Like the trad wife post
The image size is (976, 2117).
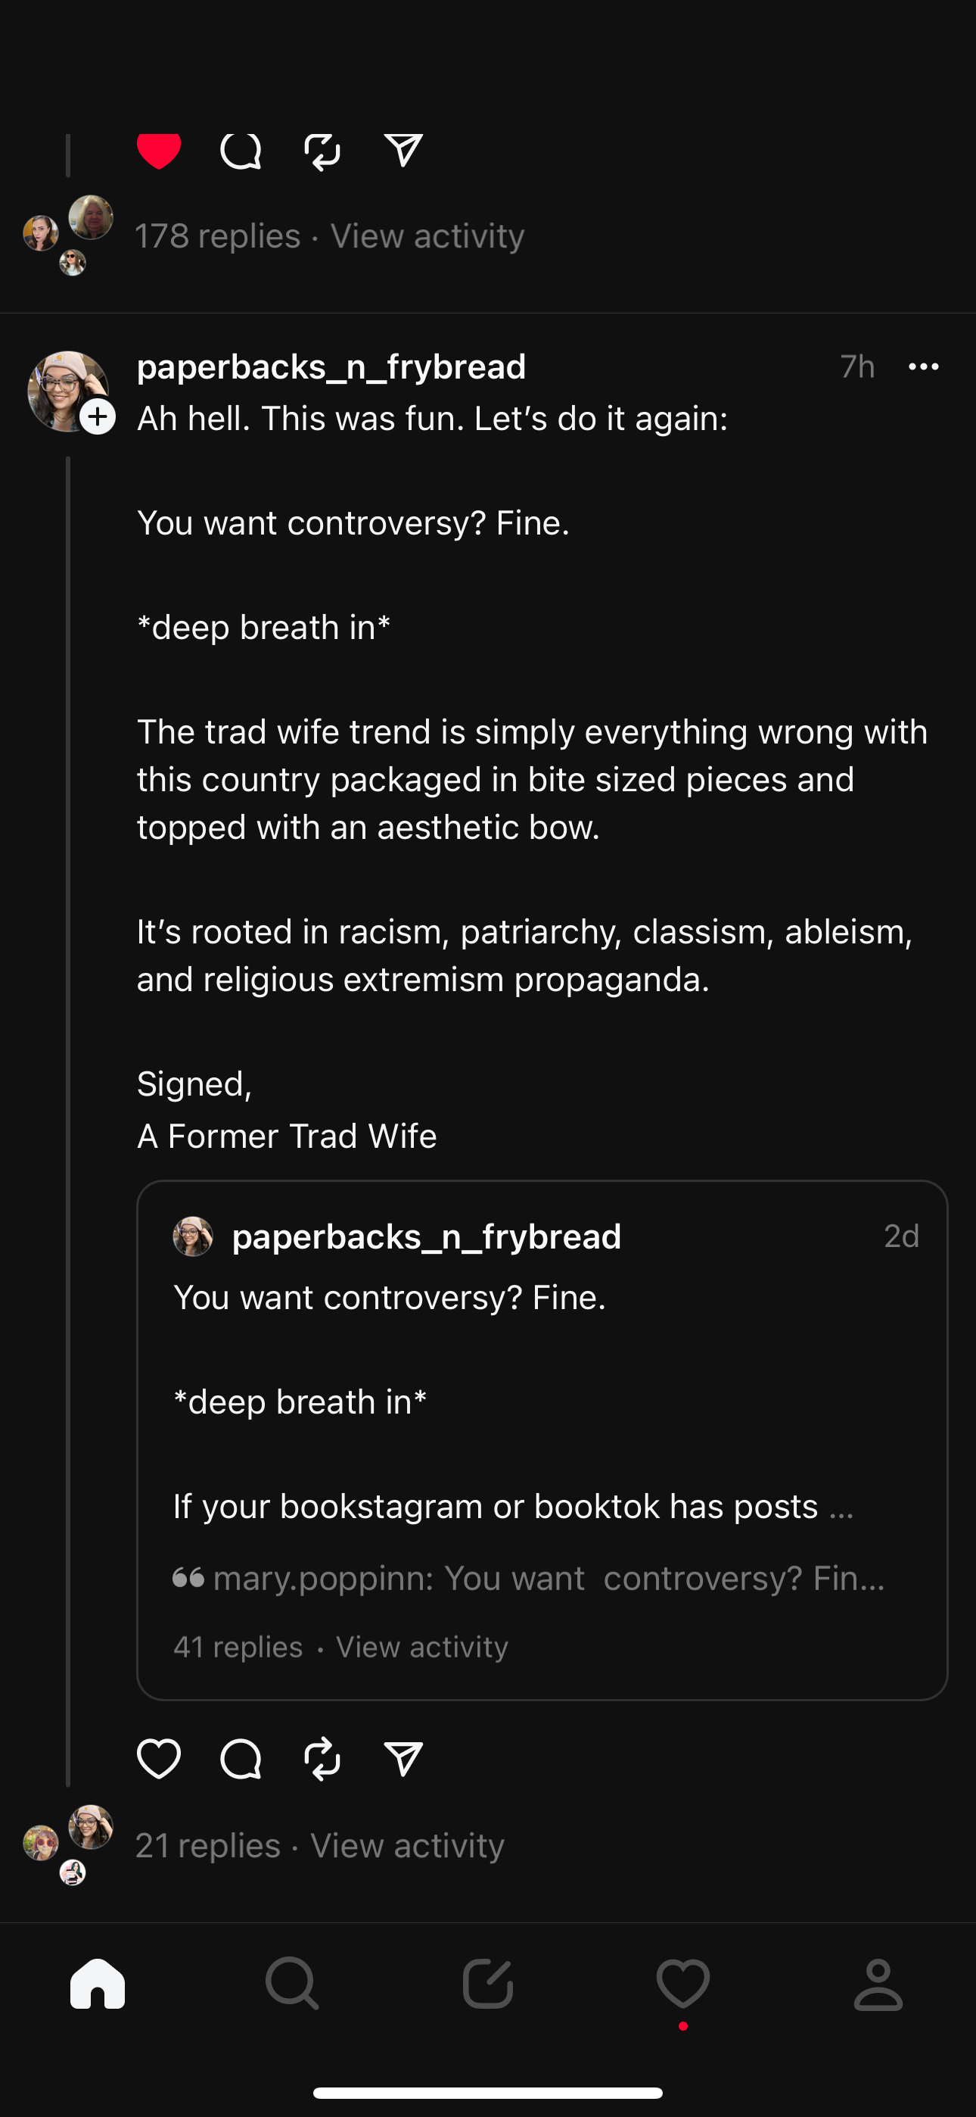pyautogui.click(x=159, y=1760)
